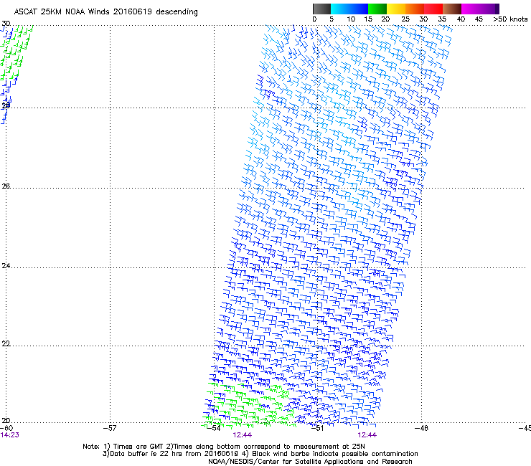531x466 pixels.
Task: Click the longitude label '-60'
Action: coord(6,428)
